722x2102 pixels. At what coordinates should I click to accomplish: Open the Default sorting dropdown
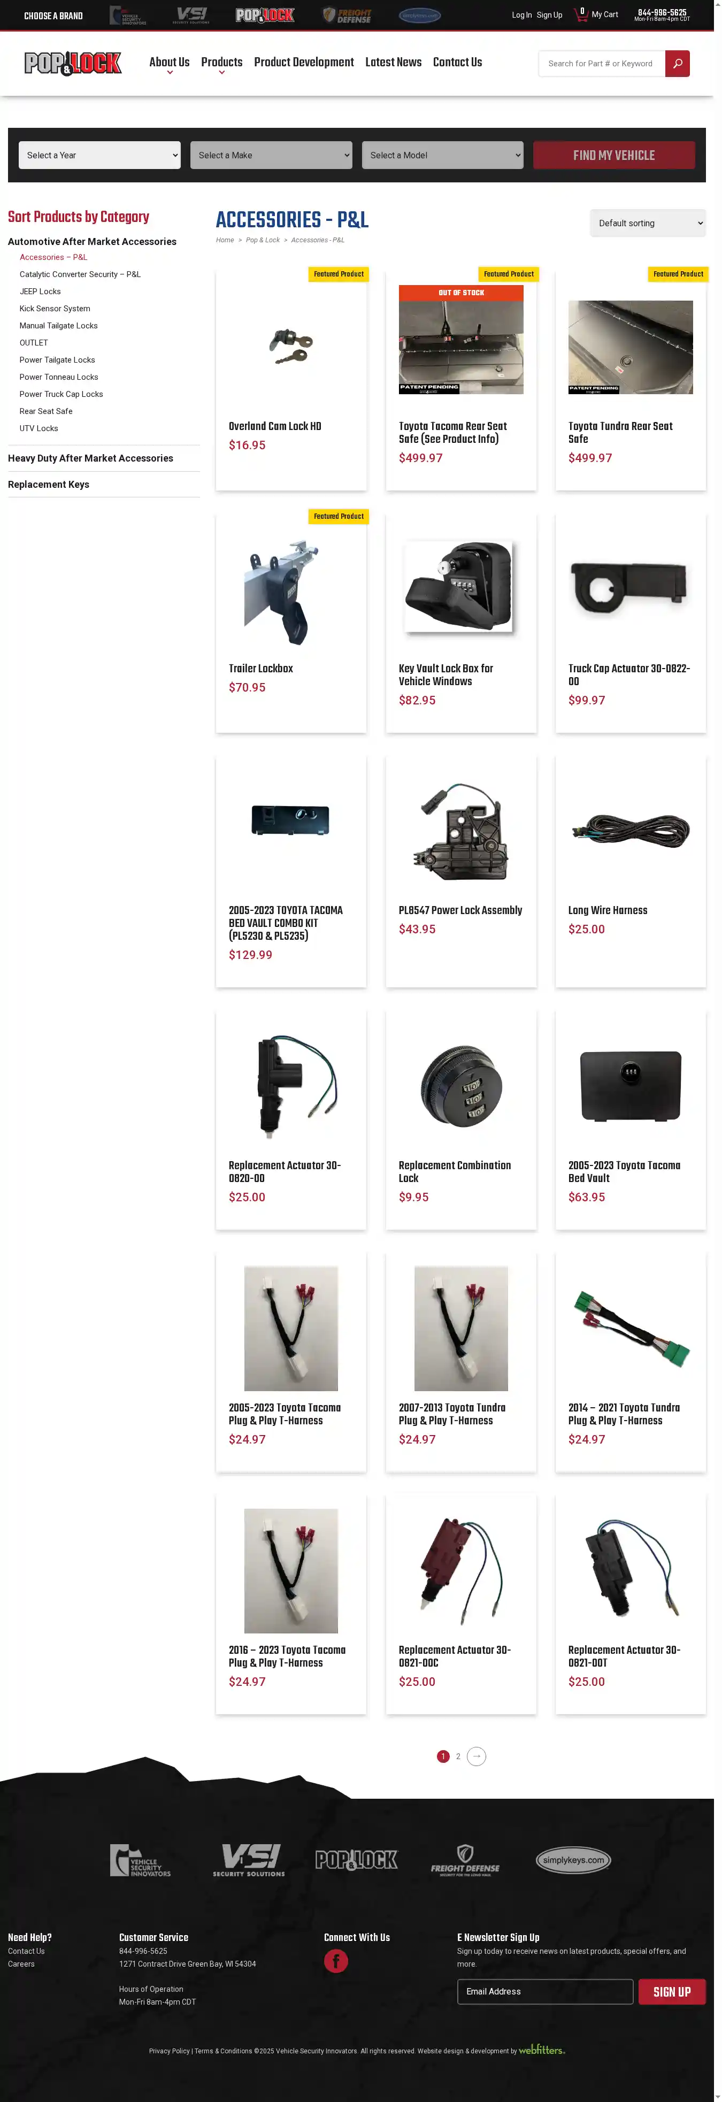648,223
